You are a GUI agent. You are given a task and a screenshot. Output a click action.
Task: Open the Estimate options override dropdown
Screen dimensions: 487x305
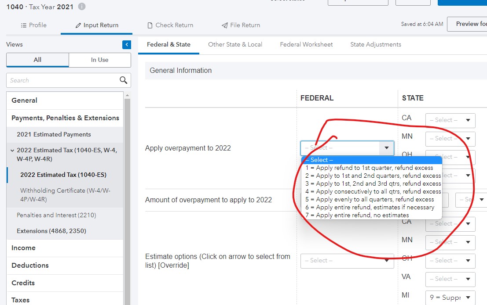(x=347, y=260)
